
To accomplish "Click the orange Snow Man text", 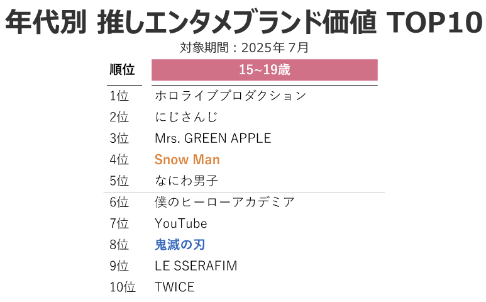I will tap(187, 160).
